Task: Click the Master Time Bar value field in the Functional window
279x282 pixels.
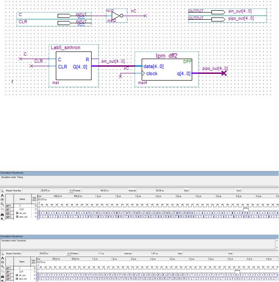Action: 44,253
